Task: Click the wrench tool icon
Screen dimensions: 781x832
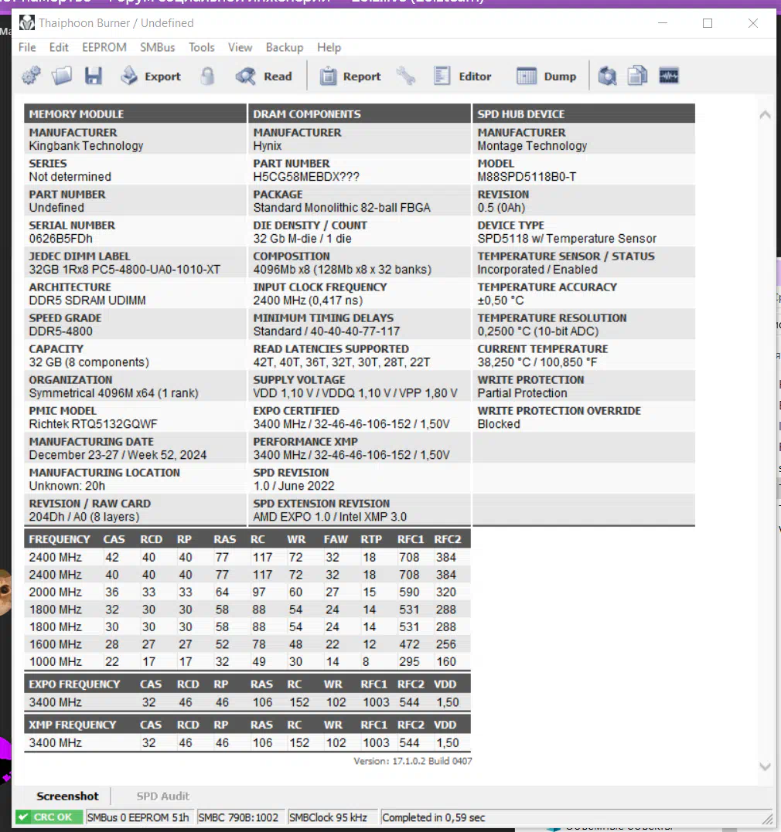Action: tap(406, 76)
